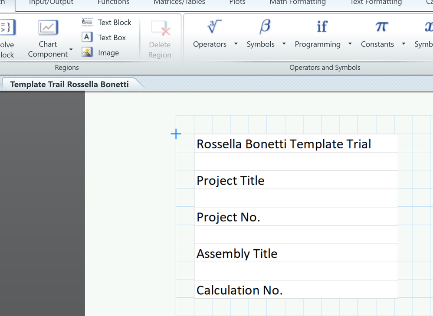Expand the Operators dropdown arrow
Viewport: 433px width, 316px height.
point(236,44)
